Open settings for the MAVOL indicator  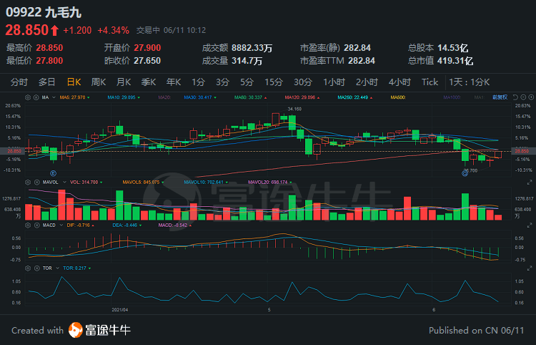[x=28, y=182]
